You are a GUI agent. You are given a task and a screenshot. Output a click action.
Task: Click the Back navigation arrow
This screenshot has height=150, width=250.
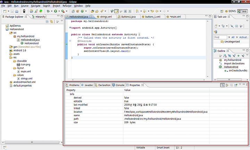coord(157,11)
